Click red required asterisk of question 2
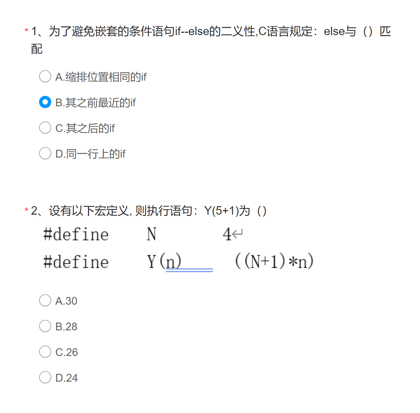 coord(26,211)
